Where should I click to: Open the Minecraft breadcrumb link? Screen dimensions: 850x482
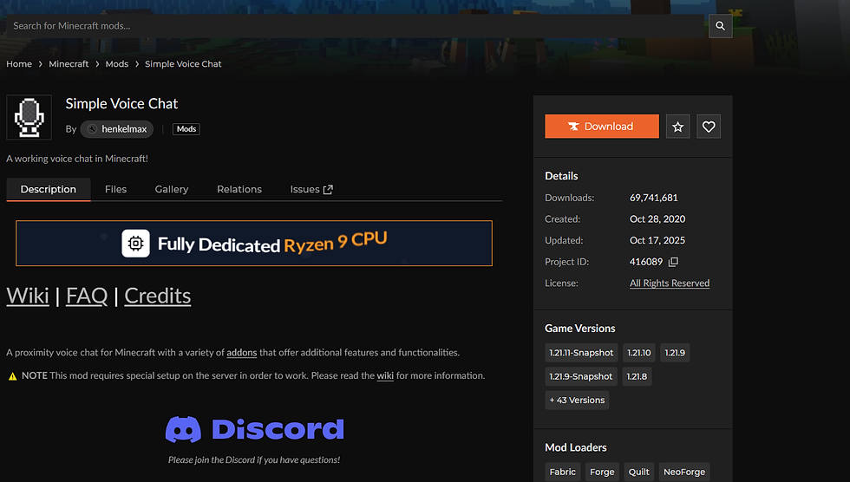point(69,64)
